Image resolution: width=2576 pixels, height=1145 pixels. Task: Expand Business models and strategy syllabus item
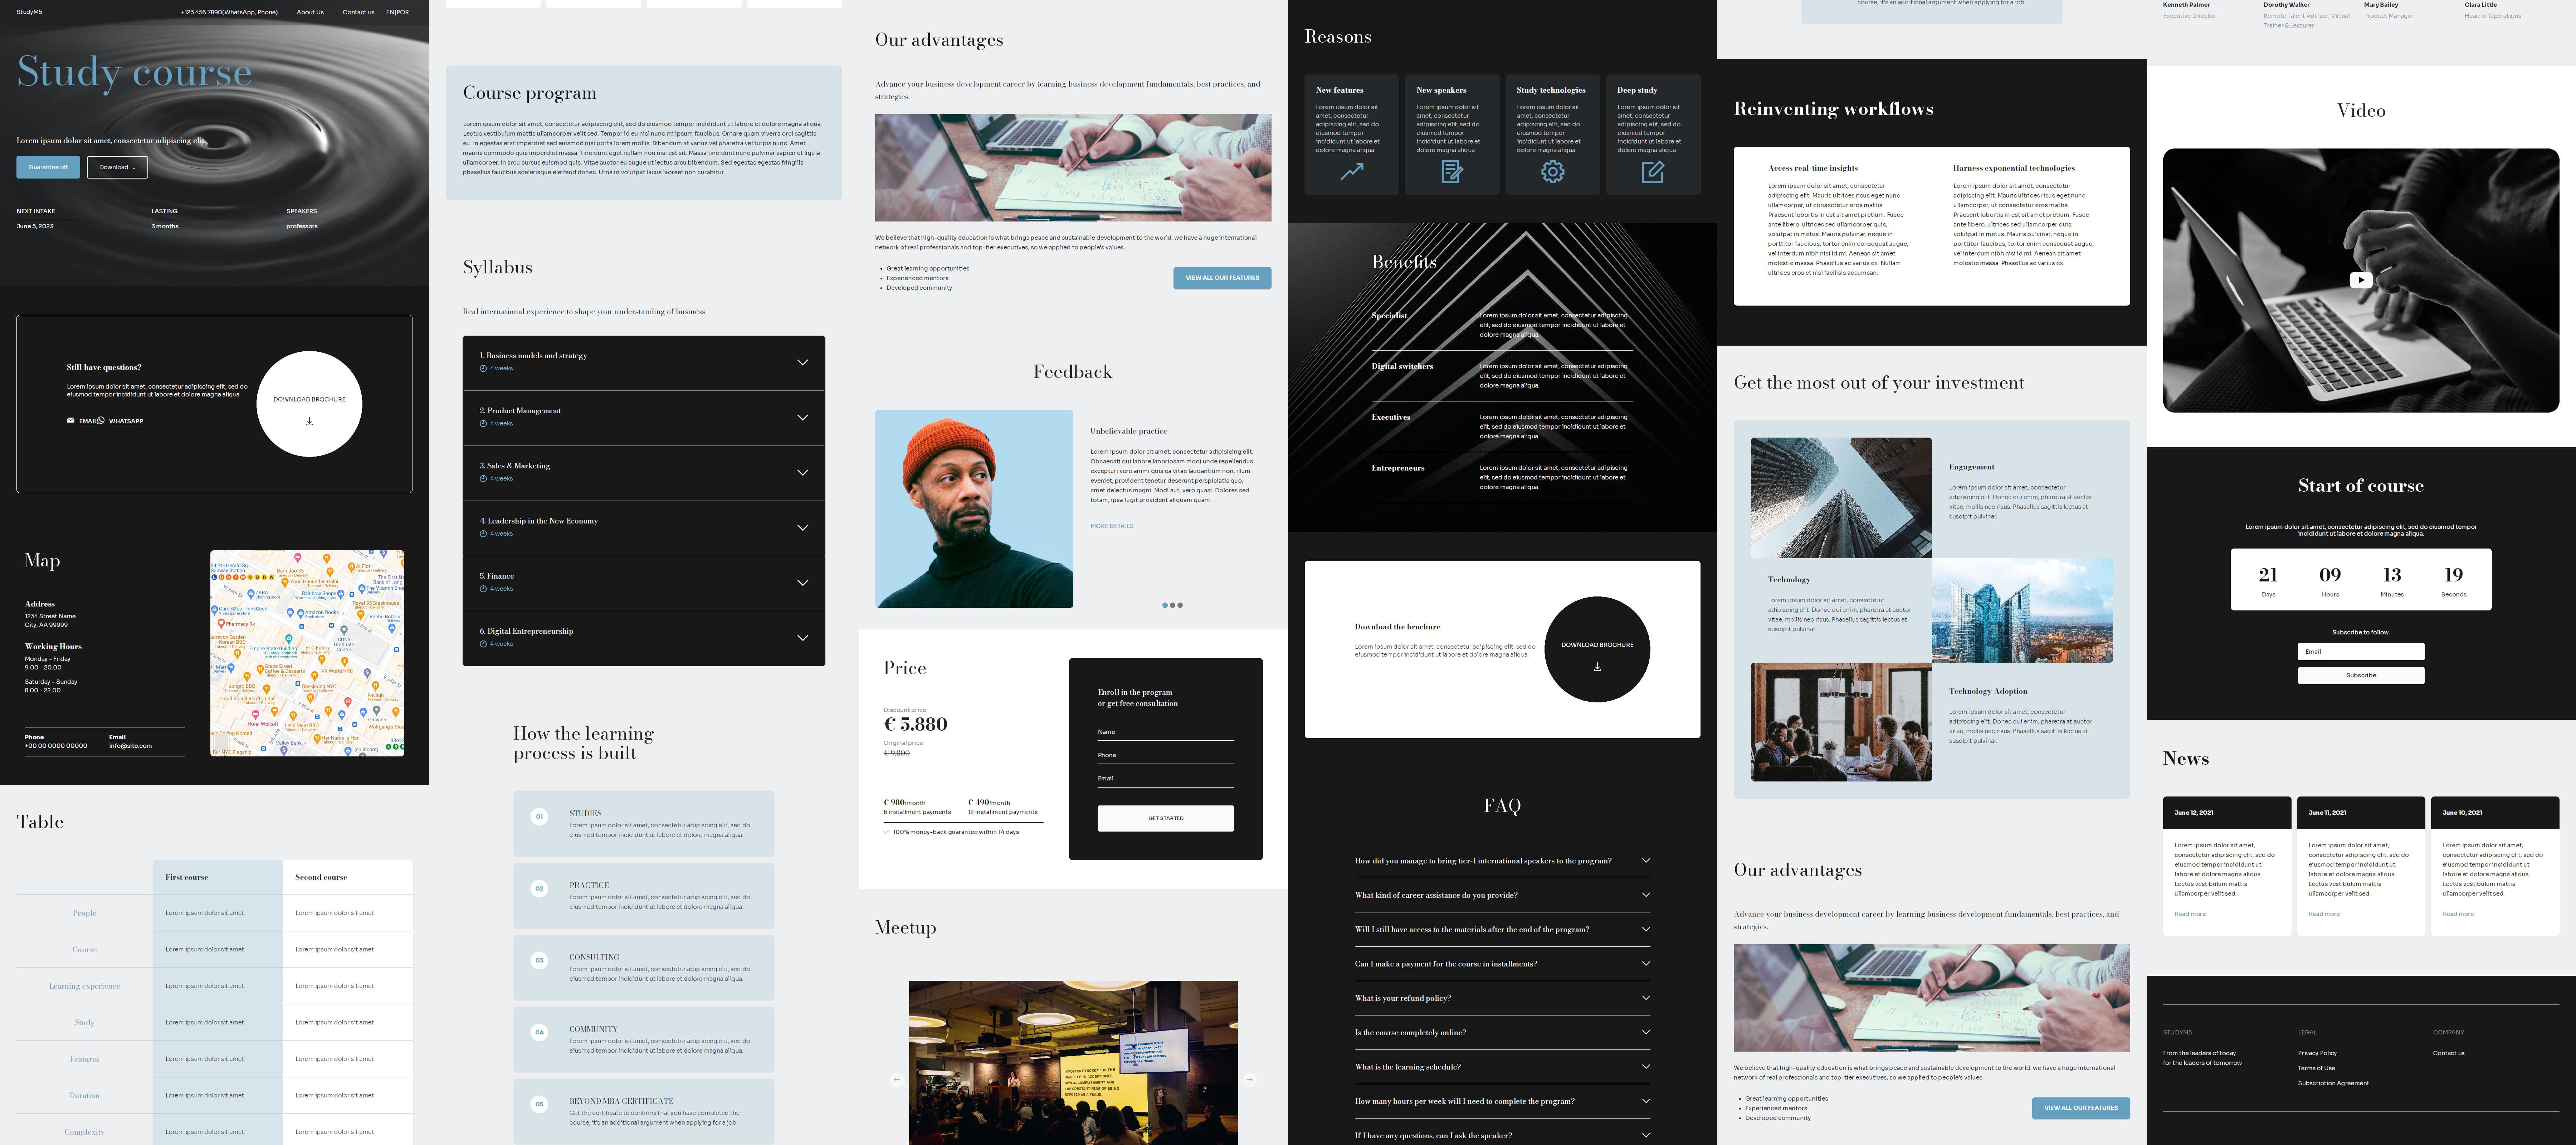(x=802, y=362)
